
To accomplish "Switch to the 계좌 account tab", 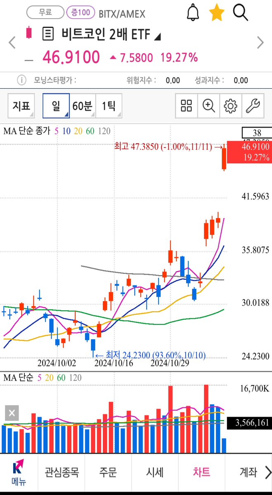I will pyautogui.click(x=248, y=473).
